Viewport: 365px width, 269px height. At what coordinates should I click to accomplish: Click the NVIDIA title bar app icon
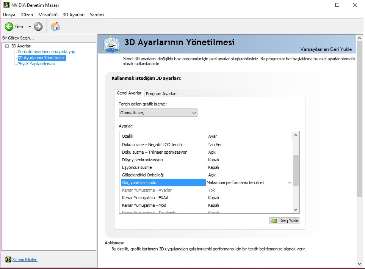point(6,5)
